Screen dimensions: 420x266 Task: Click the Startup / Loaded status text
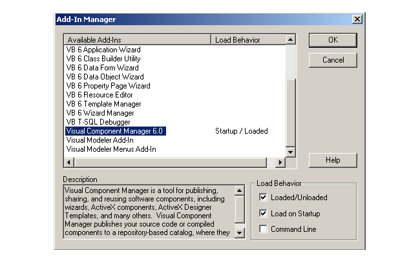[242, 131]
